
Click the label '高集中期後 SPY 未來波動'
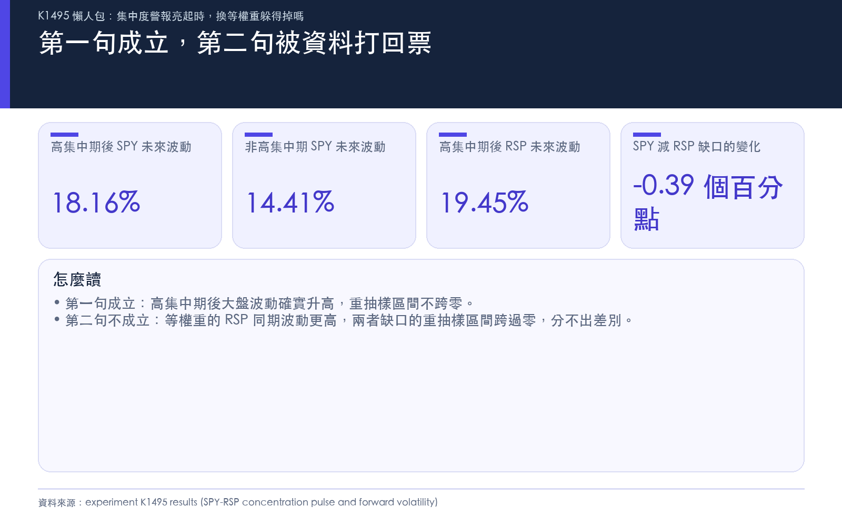121,147
